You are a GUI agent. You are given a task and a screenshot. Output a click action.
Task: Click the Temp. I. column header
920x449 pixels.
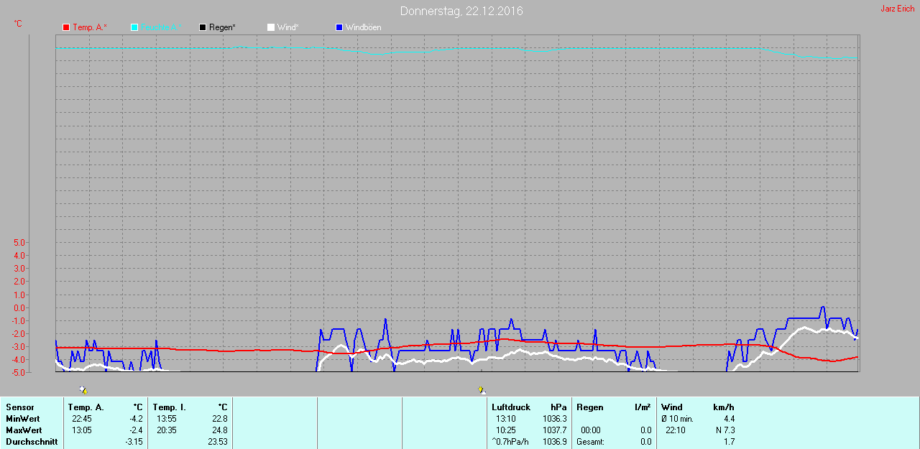pyautogui.click(x=170, y=407)
